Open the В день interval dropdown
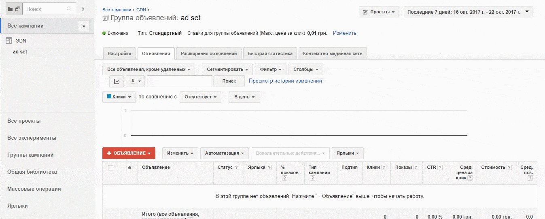The width and height of the screenshot is (545, 219). point(244,97)
